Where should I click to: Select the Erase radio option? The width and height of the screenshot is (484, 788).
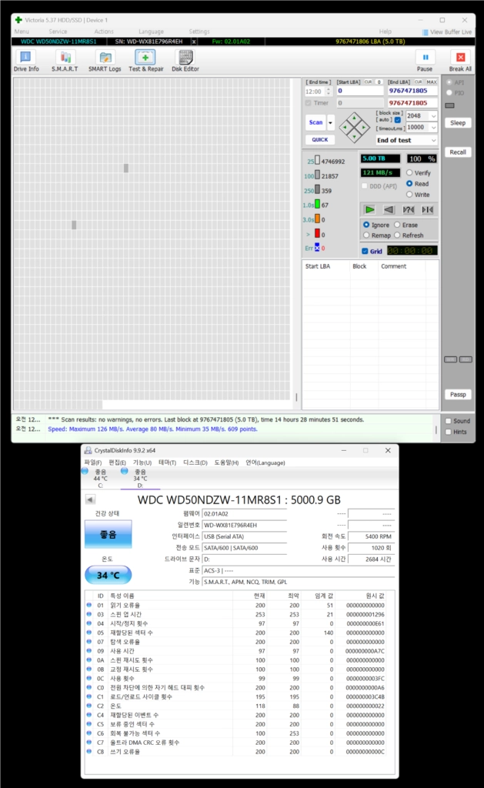[x=397, y=225]
